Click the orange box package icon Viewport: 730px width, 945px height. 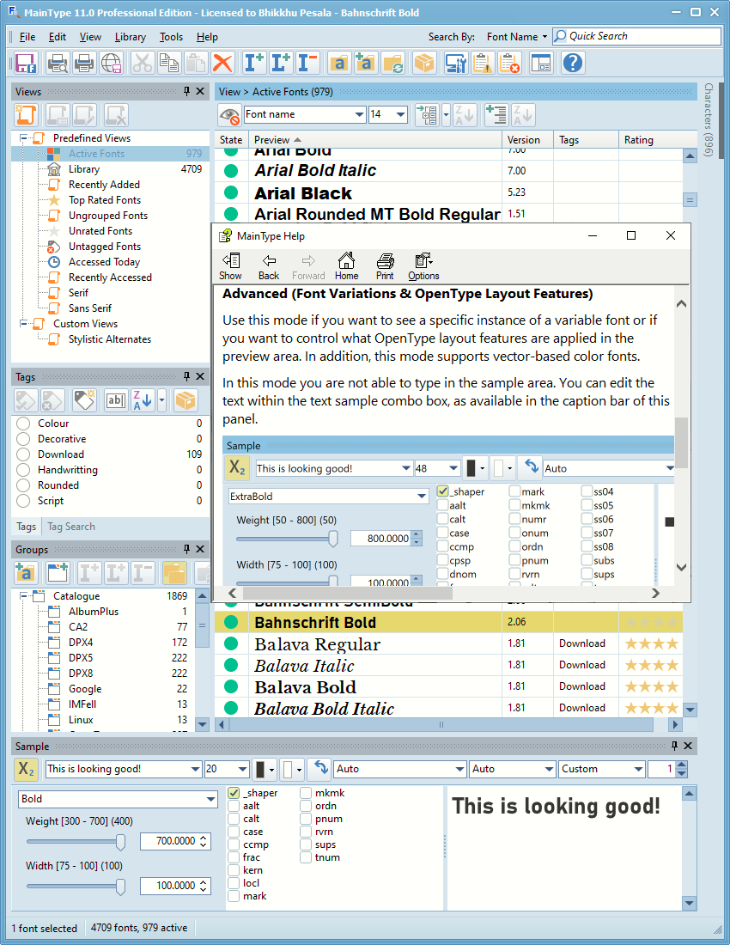[x=424, y=63]
